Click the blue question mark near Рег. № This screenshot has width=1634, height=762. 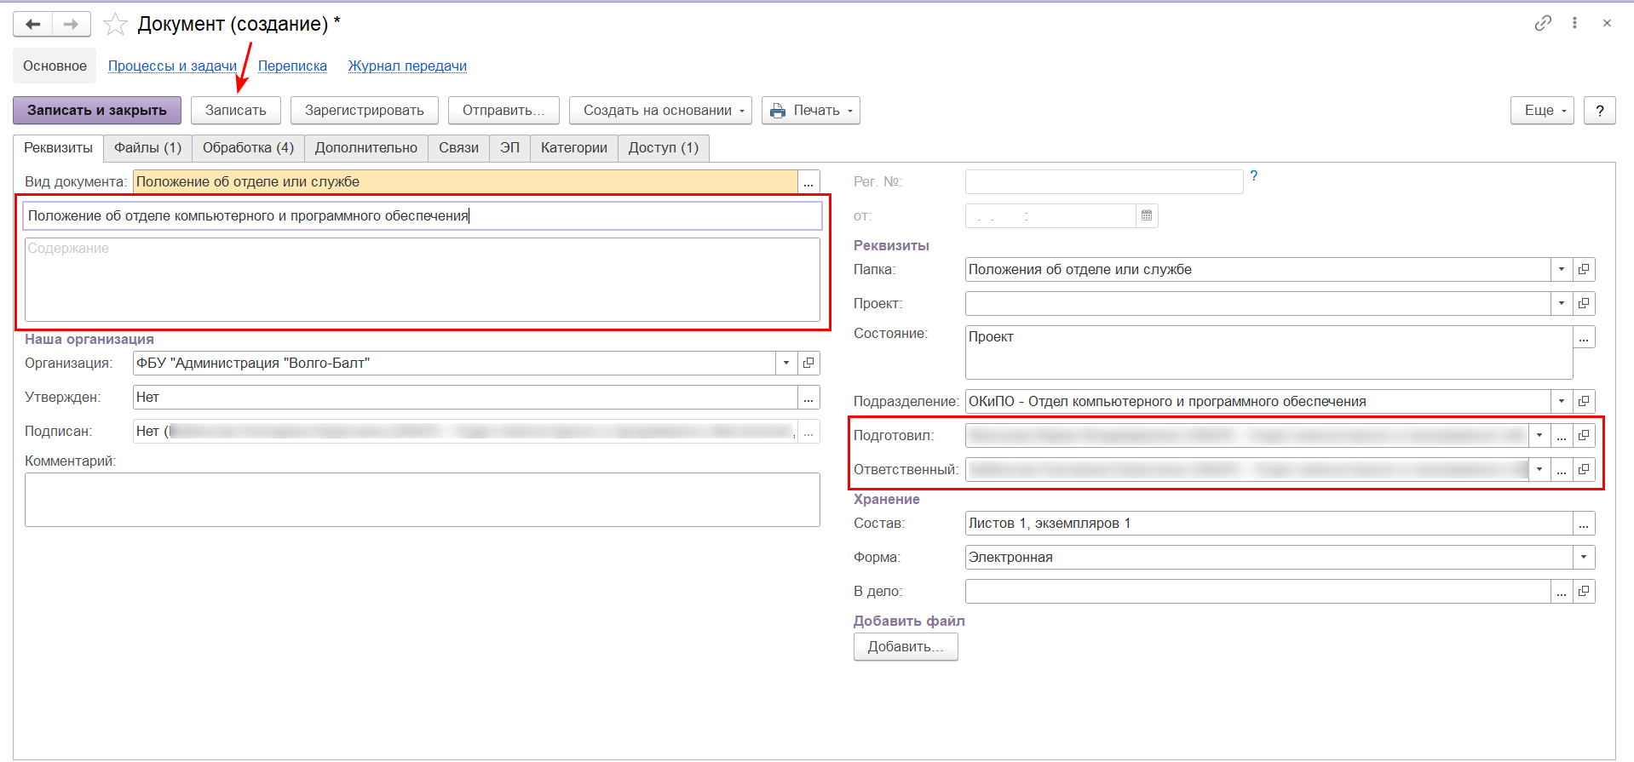(1253, 176)
